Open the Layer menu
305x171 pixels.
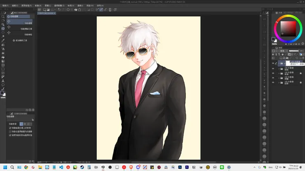(48, 6)
